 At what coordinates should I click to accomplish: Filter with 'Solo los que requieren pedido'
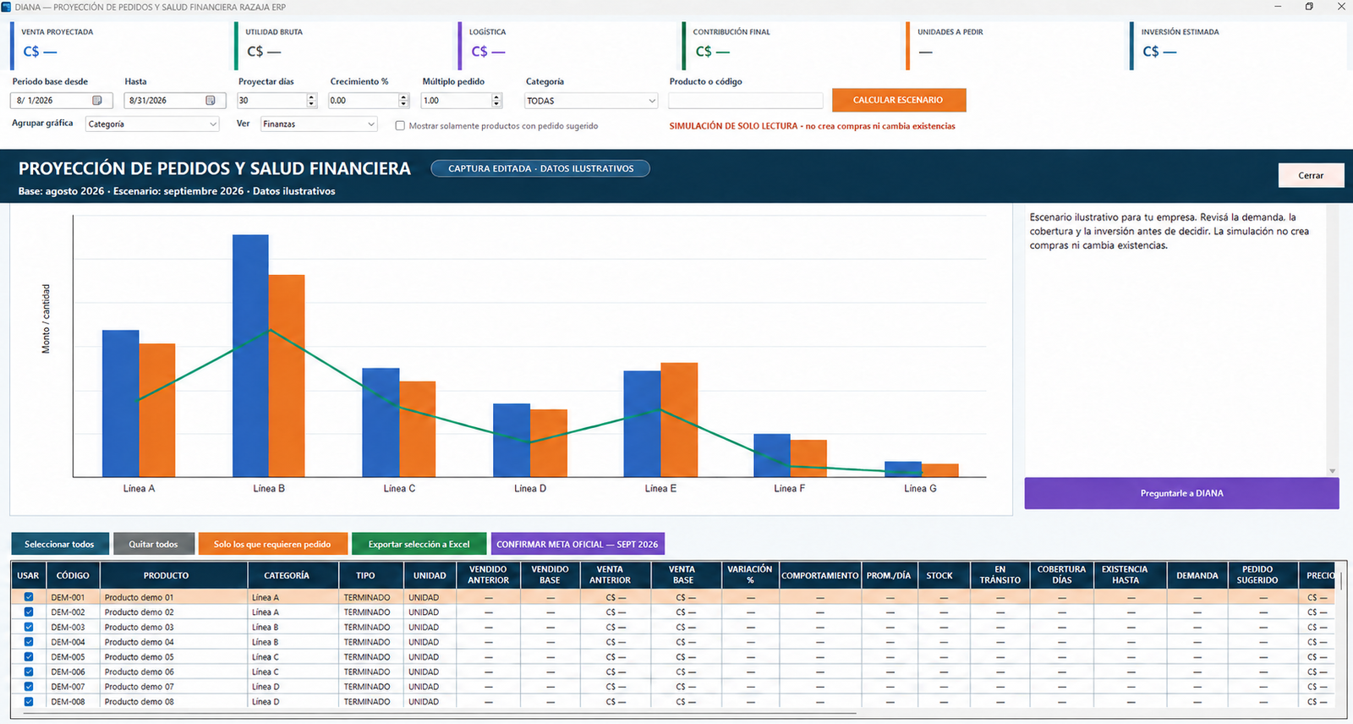[x=272, y=544]
